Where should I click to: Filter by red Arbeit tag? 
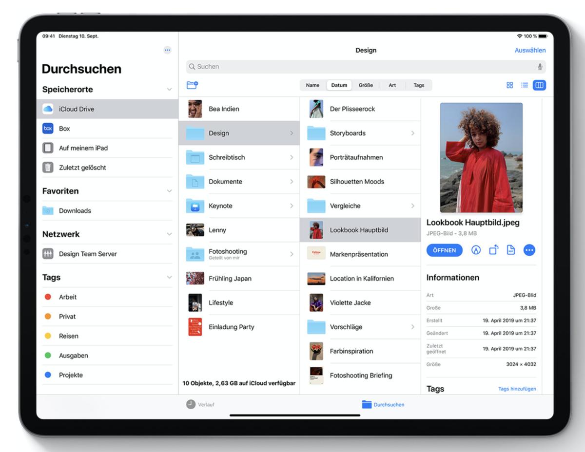pyautogui.click(x=107, y=297)
